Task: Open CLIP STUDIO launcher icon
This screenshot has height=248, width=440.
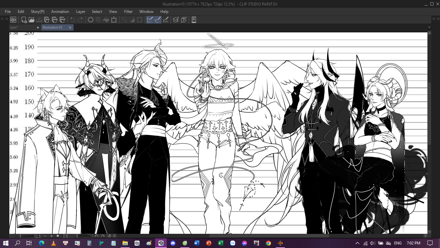Action: click(x=13, y=20)
